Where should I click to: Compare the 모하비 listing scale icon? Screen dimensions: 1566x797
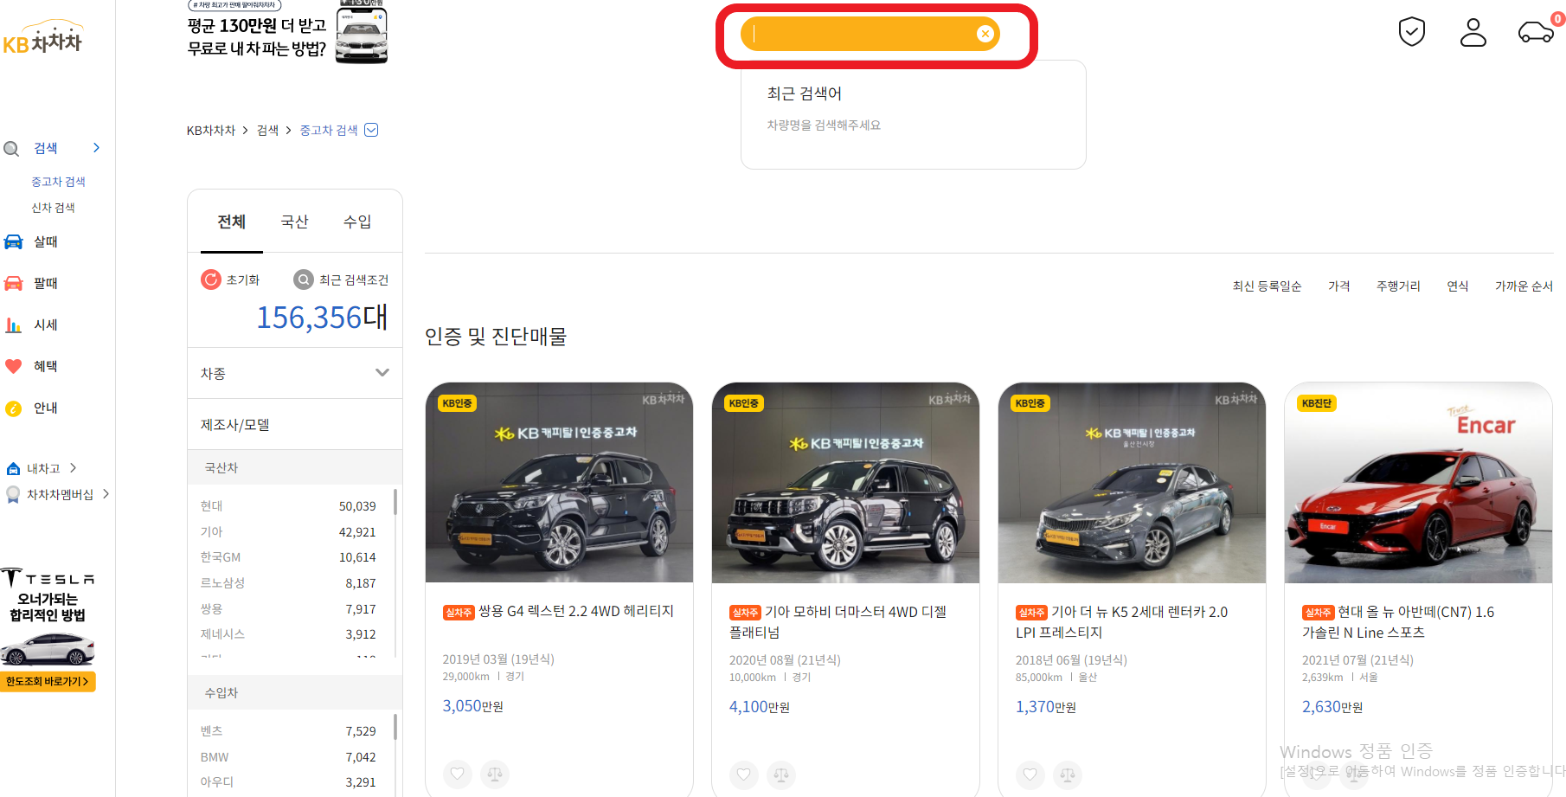click(781, 775)
